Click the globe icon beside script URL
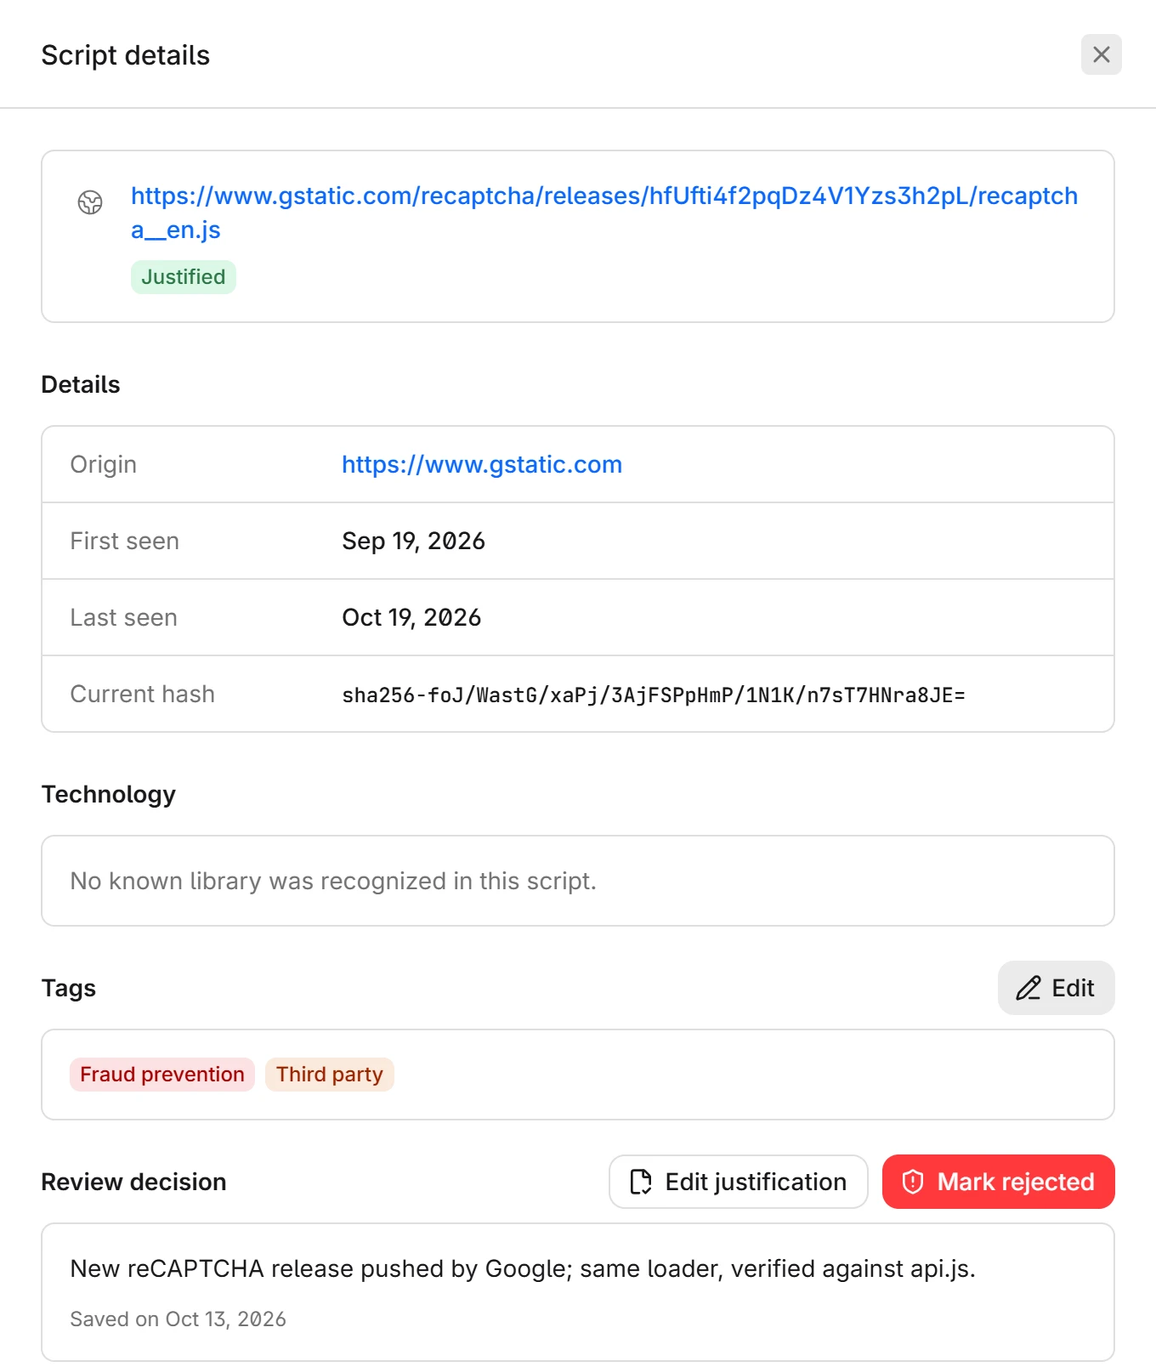 point(90,202)
